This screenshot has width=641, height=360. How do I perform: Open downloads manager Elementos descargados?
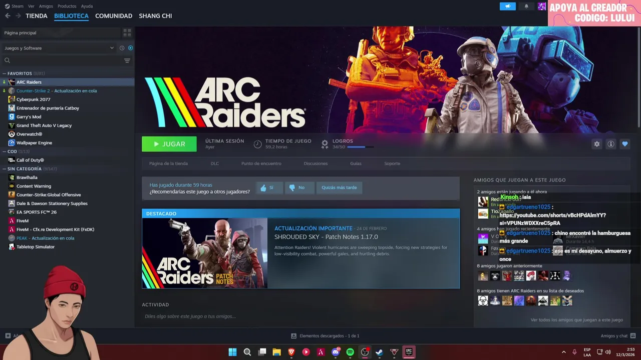click(x=325, y=336)
